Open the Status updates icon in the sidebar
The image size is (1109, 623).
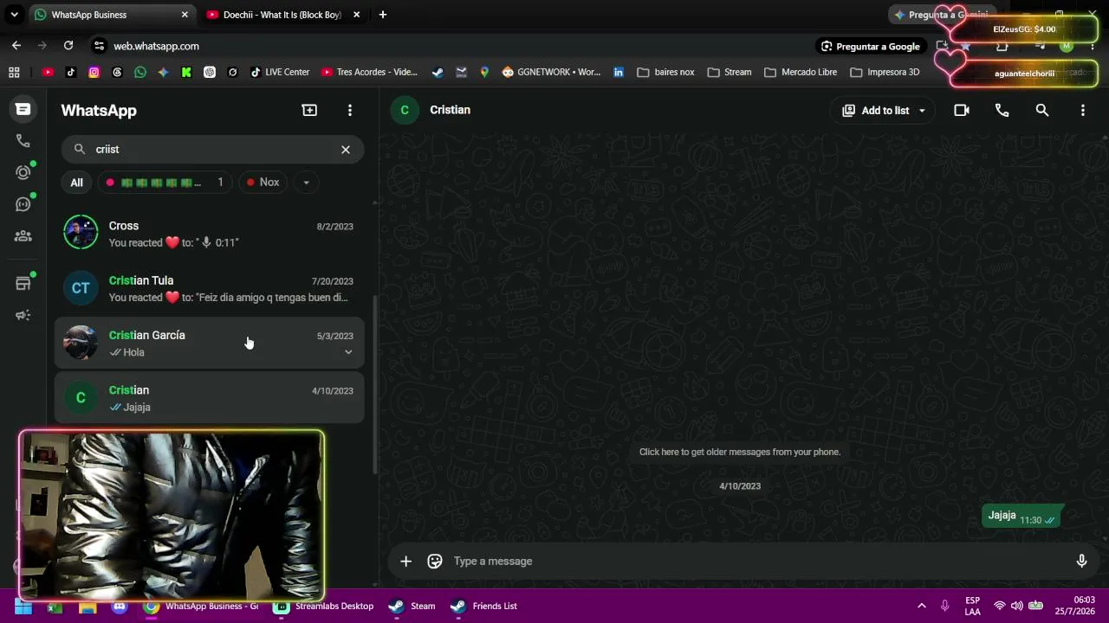click(23, 172)
